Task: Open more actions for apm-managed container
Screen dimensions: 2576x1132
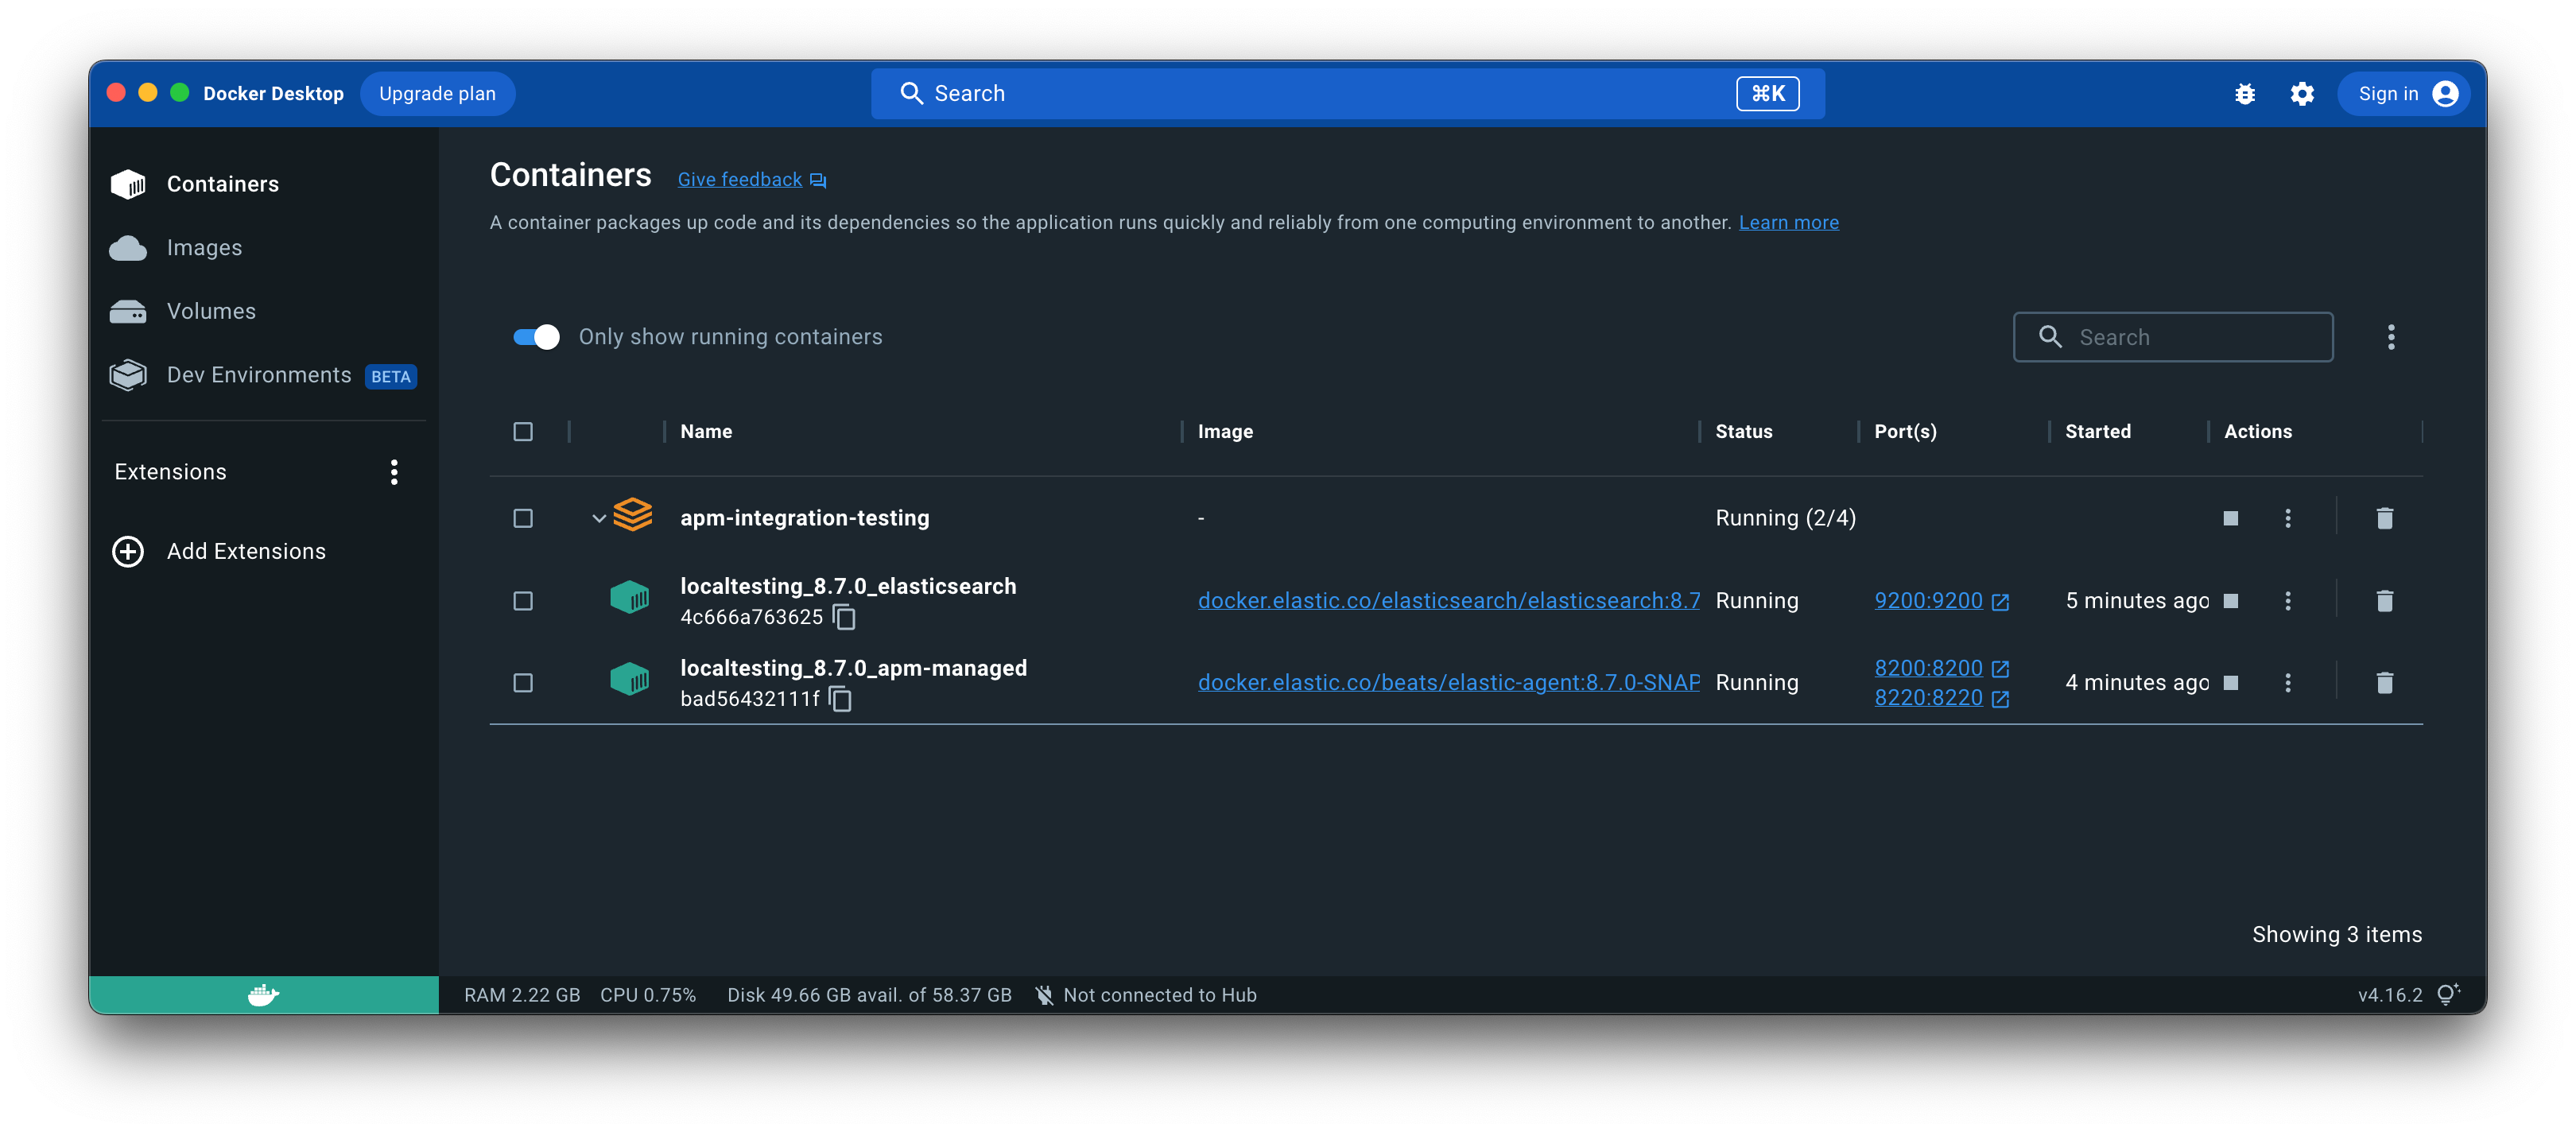Action: click(2287, 683)
